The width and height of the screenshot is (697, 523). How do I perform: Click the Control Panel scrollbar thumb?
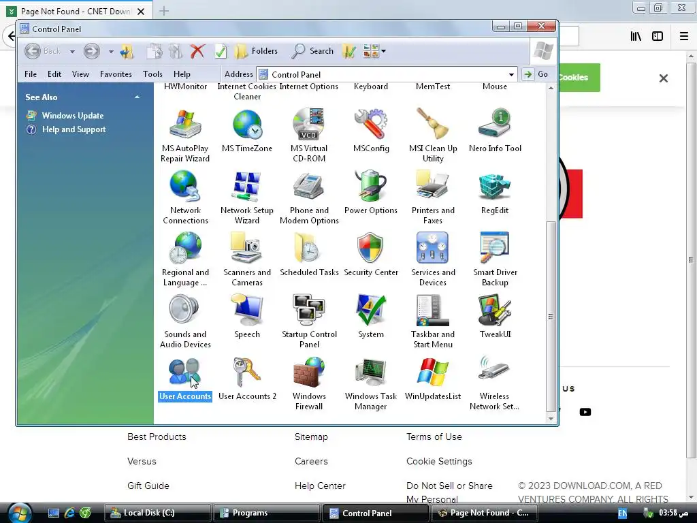tap(551, 316)
